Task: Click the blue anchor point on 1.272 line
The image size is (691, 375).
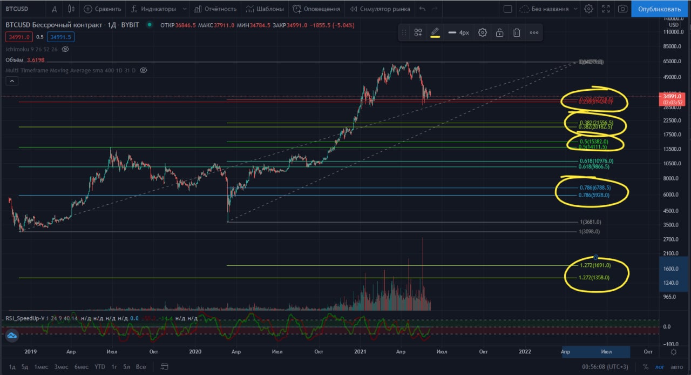Action: click(x=596, y=257)
